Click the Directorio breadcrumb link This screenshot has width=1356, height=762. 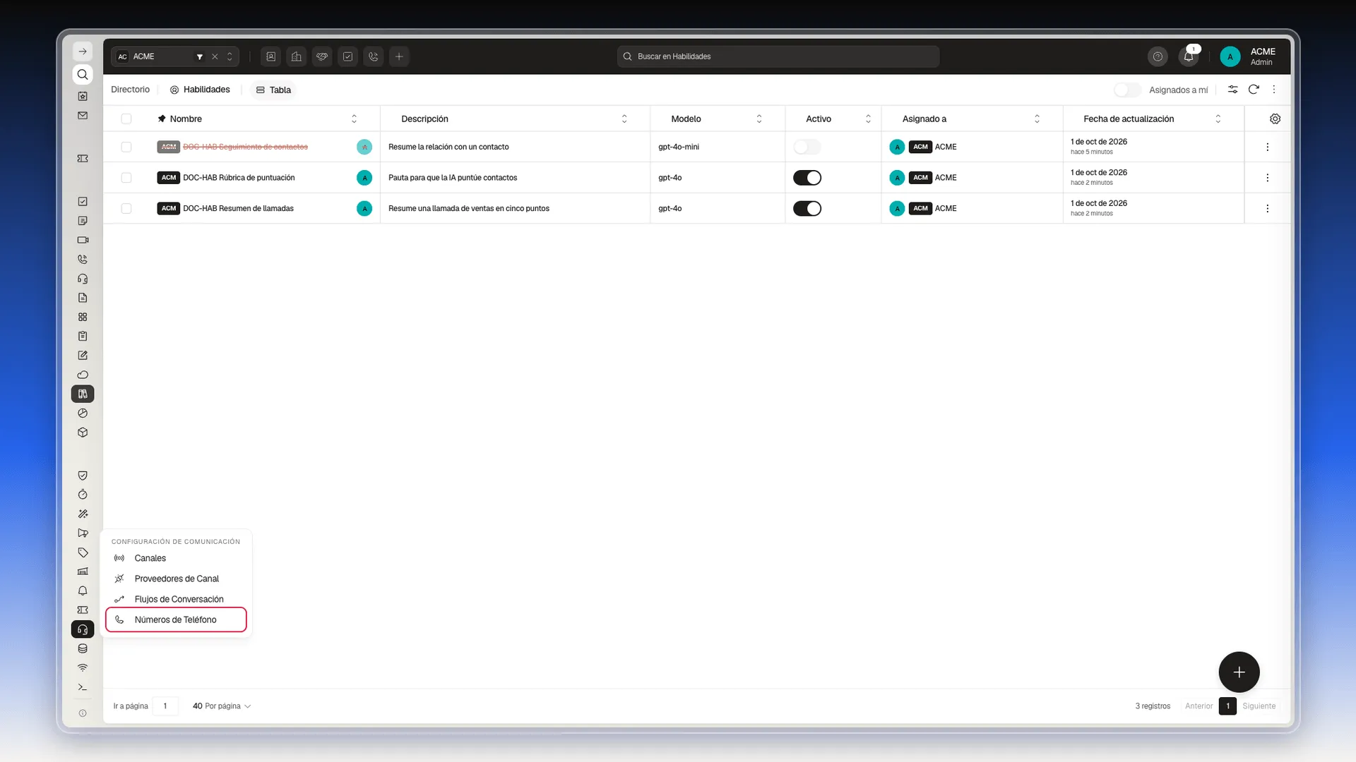pyautogui.click(x=130, y=90)
